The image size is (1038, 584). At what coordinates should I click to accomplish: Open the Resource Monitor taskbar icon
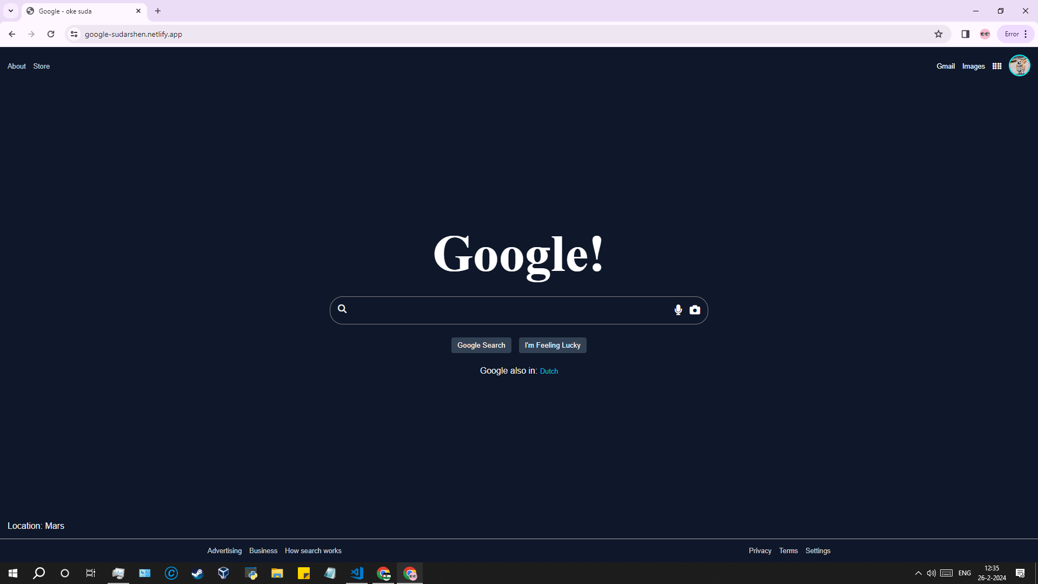[x=118, y=573]
